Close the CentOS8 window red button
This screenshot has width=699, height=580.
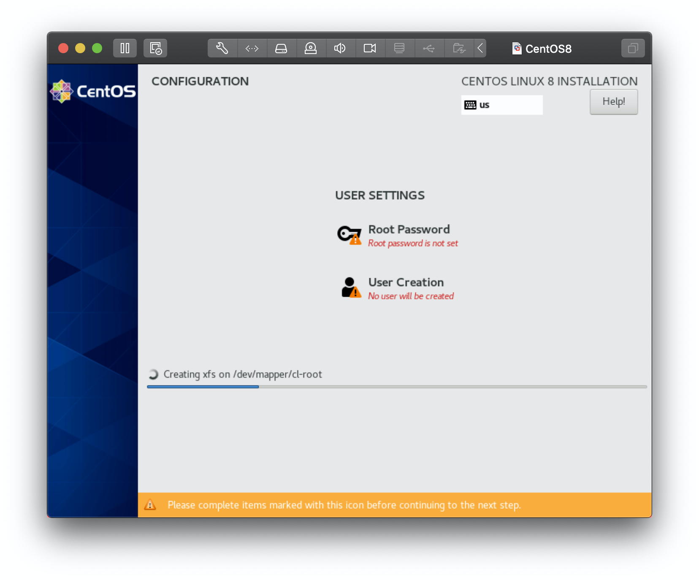coord(63,48)
